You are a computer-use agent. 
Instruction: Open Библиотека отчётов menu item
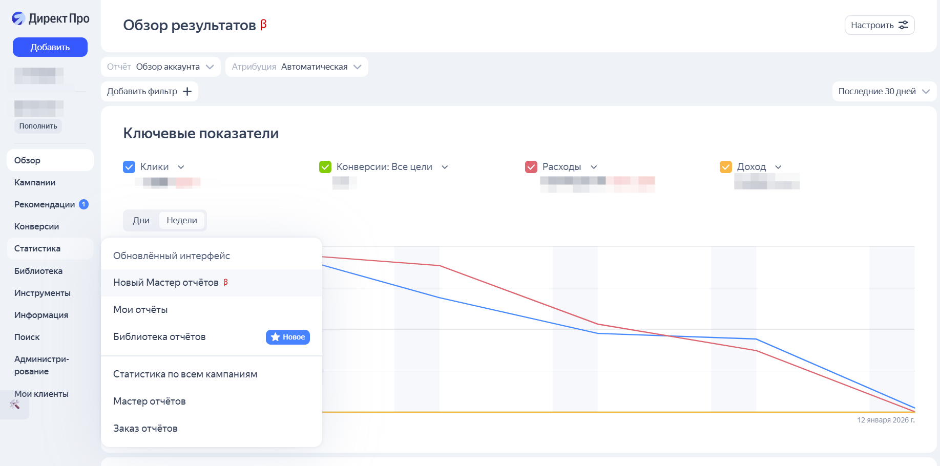pyautogui.click(x=159, y=337)
